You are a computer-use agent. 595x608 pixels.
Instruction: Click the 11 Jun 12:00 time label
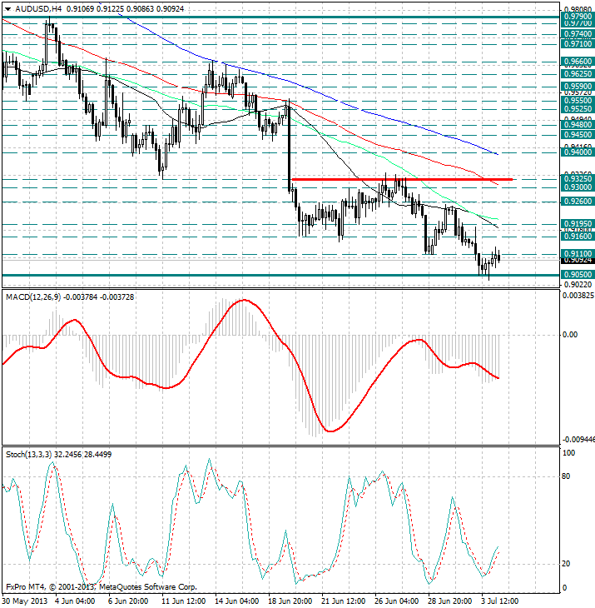click(x=183, y=601)
